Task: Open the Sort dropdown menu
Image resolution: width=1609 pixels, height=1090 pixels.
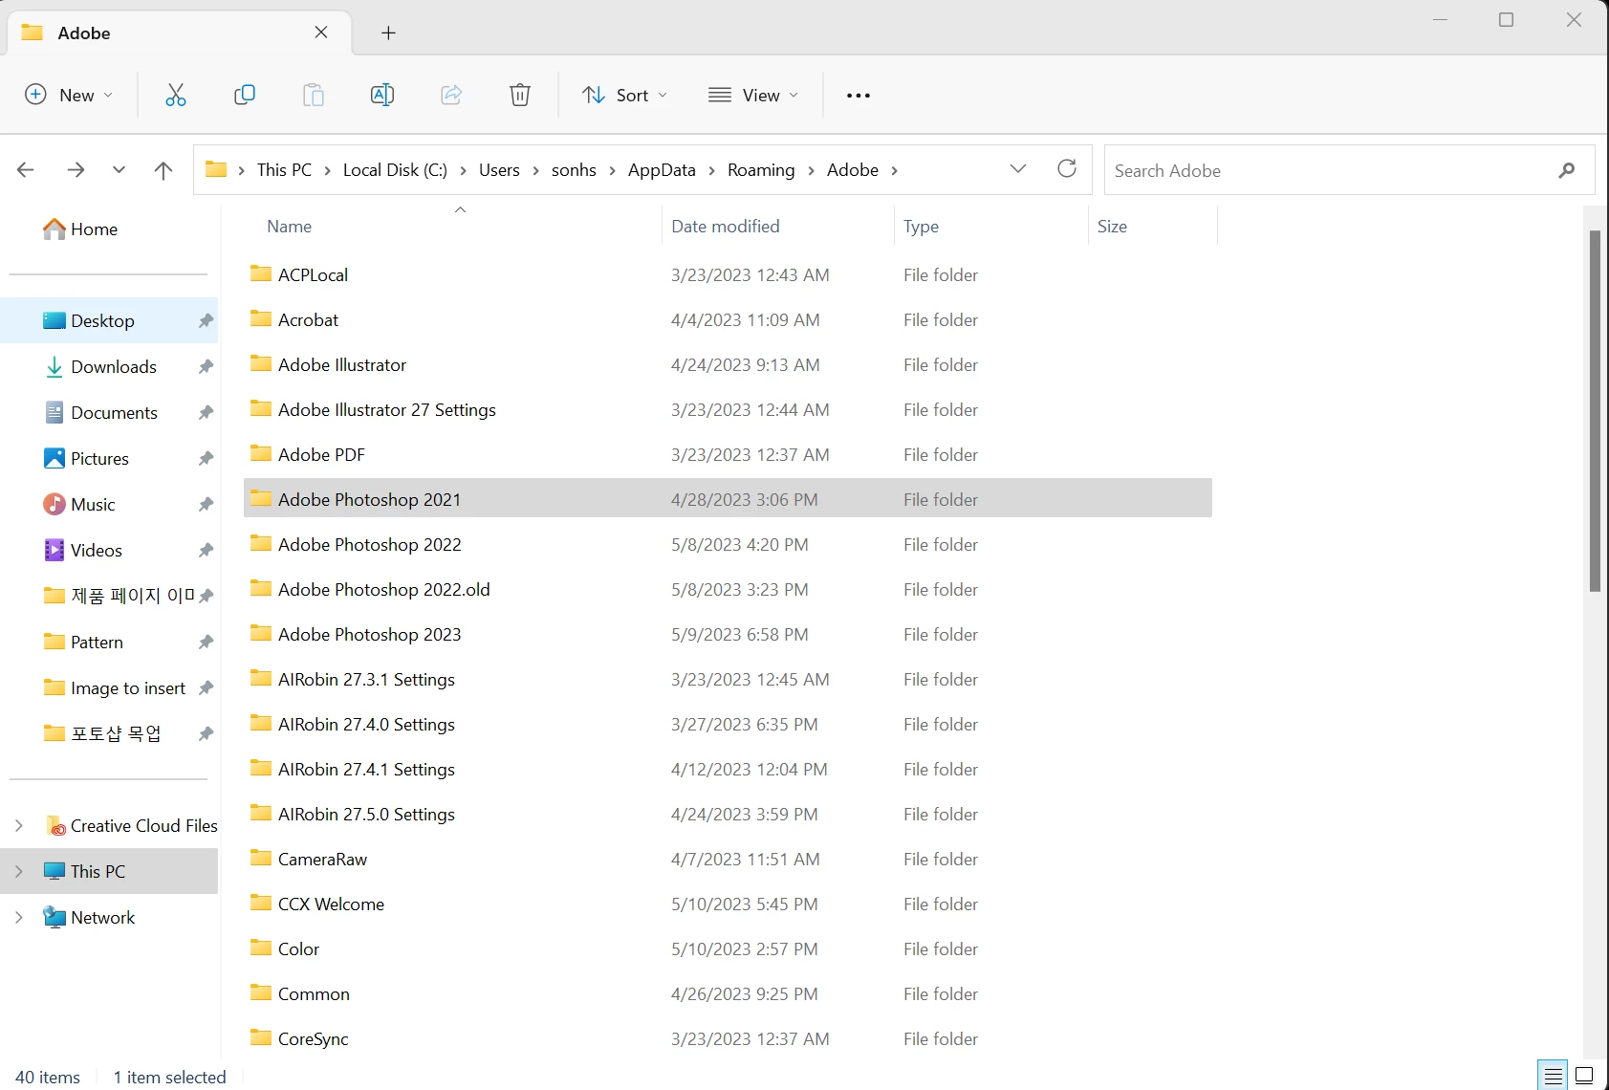Action: pos(625,95)
